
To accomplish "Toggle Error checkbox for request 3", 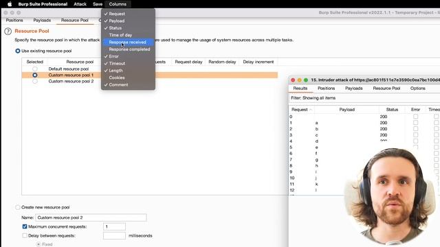I will (415, 135).
